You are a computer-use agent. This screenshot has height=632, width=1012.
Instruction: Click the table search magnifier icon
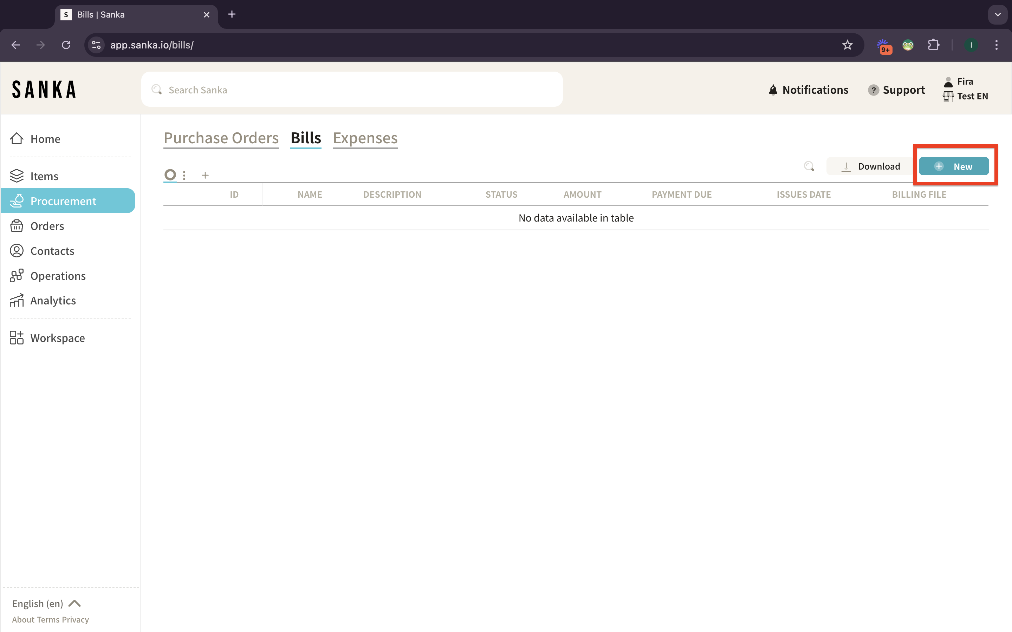point(809,166)
